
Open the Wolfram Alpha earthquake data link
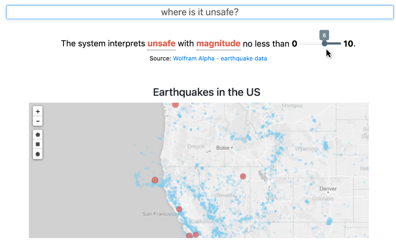point(220,58)
